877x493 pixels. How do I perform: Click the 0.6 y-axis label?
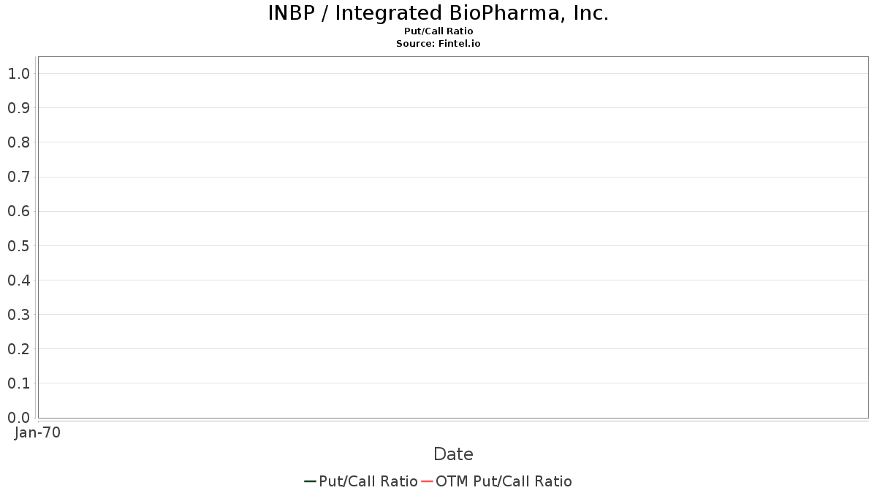coord(18,211)
